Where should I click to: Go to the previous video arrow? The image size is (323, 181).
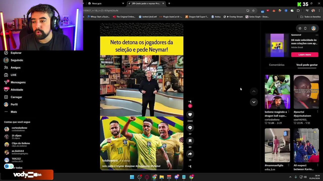pos(254,92)
